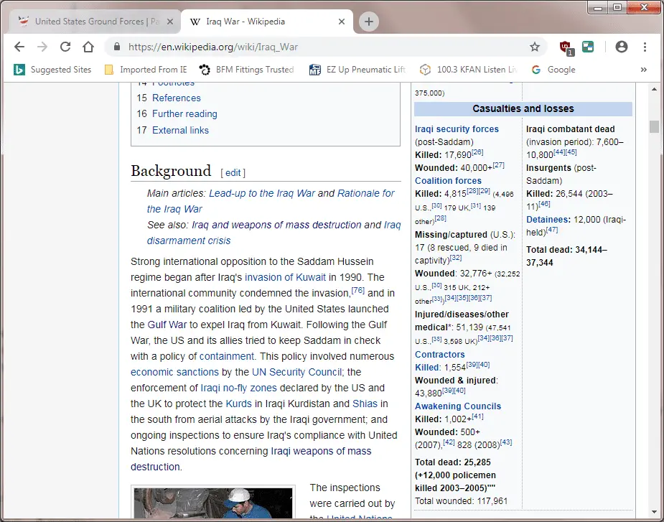Open the Chrome three-dot menu
664x522 pixels.
tap(645, 47)
